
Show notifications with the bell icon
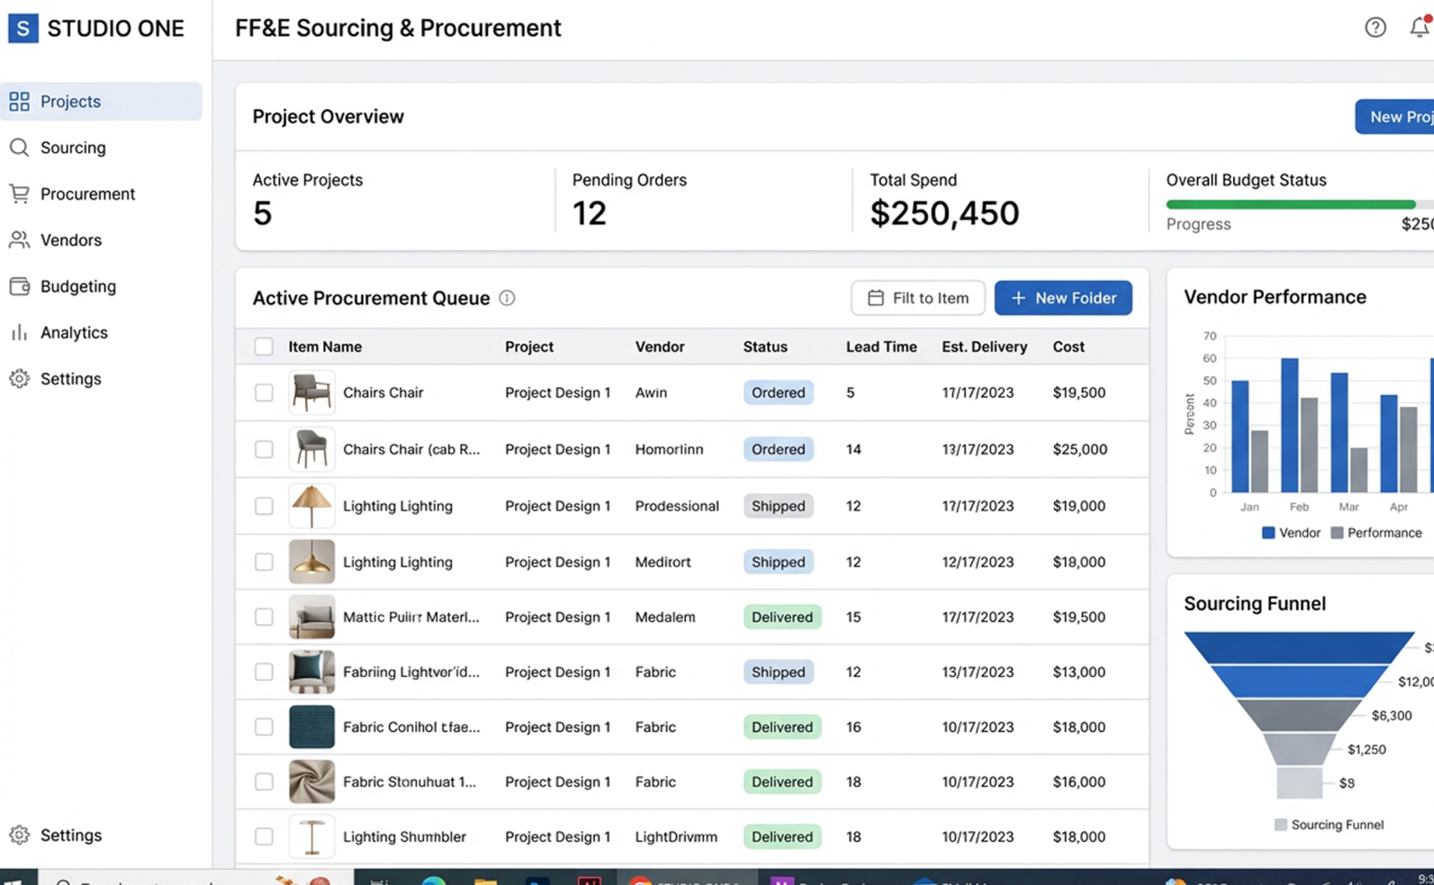pyautogui.click(x=1420, y=28)
